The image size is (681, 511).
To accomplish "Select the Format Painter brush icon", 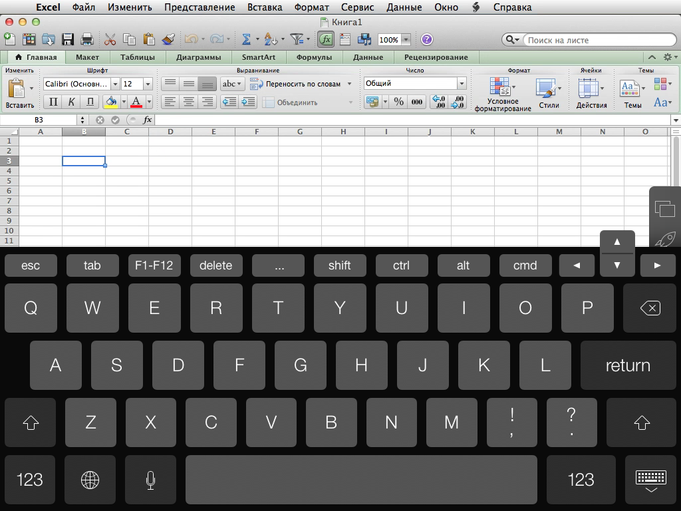I will [x=168, y=39].
